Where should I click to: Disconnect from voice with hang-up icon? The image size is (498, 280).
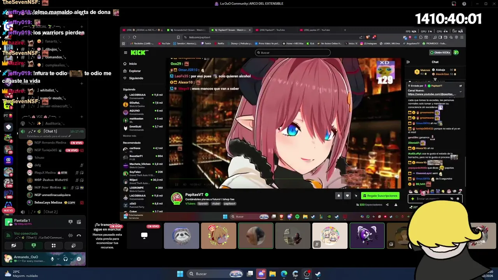click(x=79, y=235)
